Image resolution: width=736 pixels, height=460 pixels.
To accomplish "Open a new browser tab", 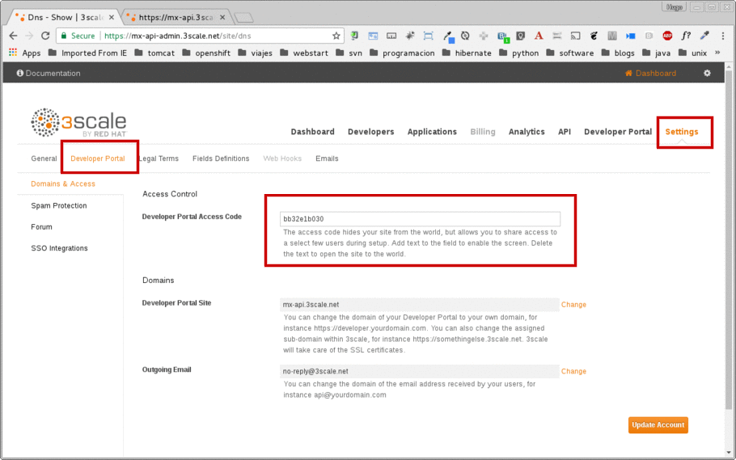I will click(244, 18).
